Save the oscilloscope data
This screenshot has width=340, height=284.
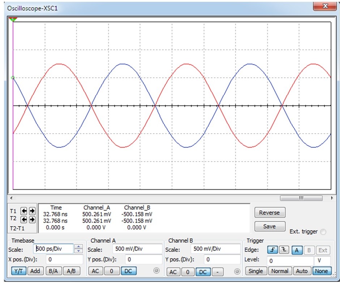270,227
